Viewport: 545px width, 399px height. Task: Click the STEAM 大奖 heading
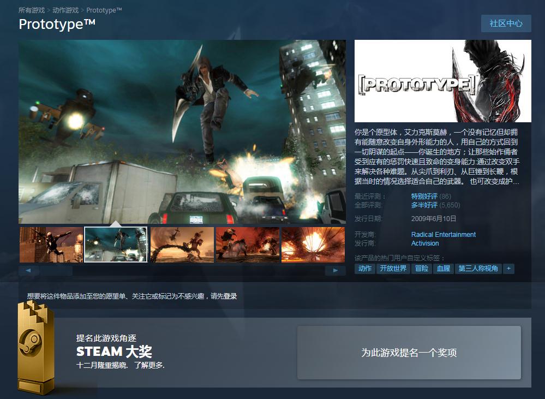tap(114, 352)
